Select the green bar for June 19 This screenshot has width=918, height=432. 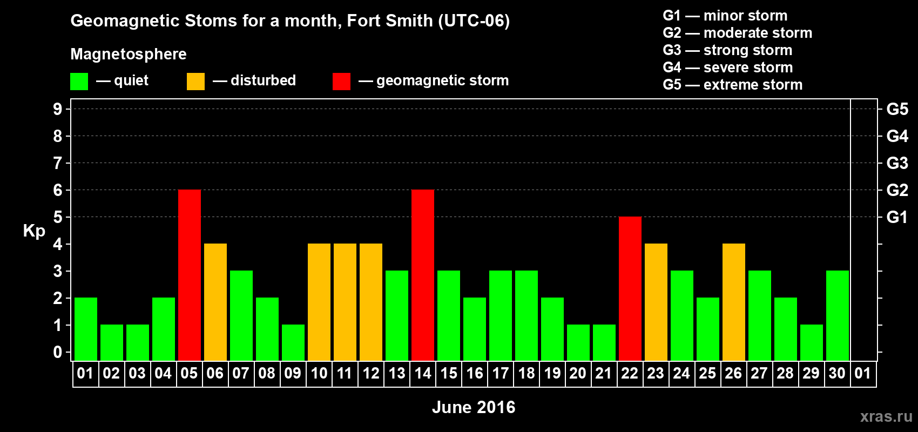pos(552,329)
